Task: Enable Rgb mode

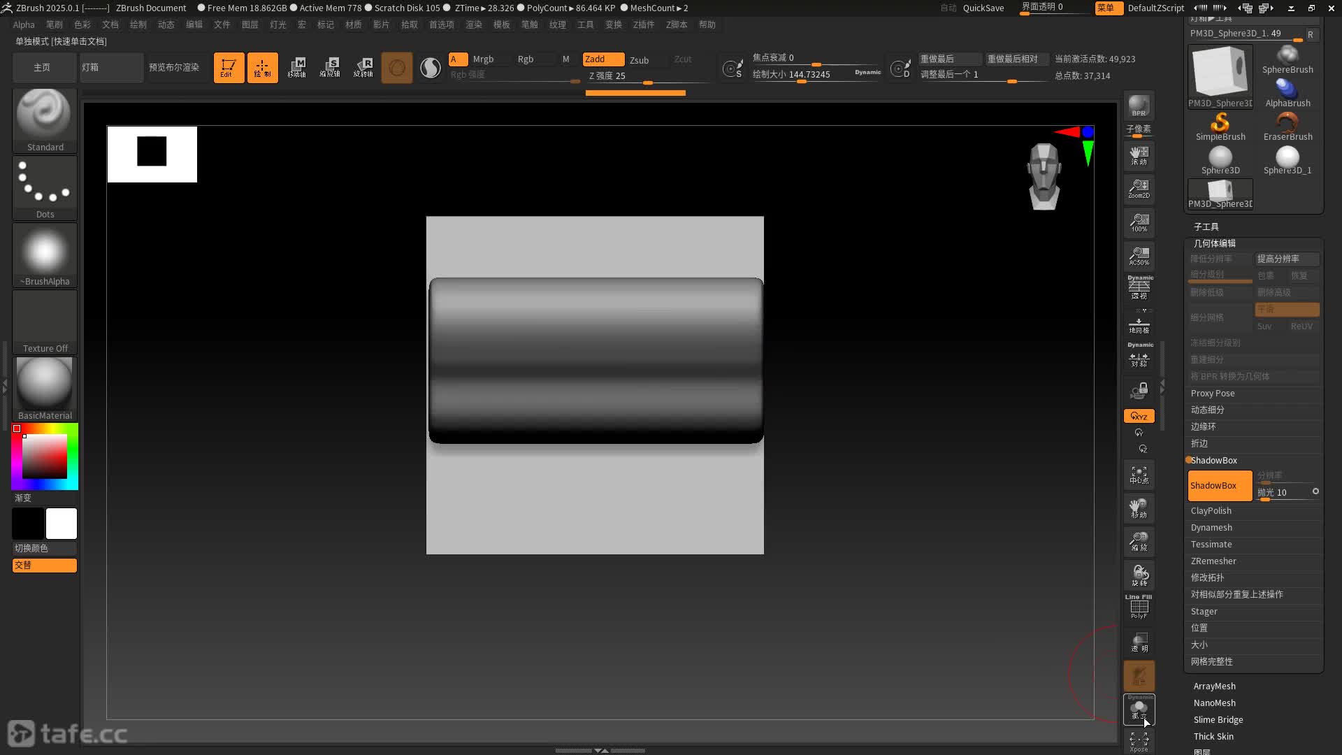Action: pyautogui.click(x=526, y=59)
